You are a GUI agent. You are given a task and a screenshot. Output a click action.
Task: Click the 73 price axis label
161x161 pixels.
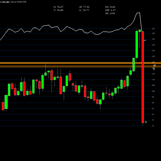coord(153,126)
